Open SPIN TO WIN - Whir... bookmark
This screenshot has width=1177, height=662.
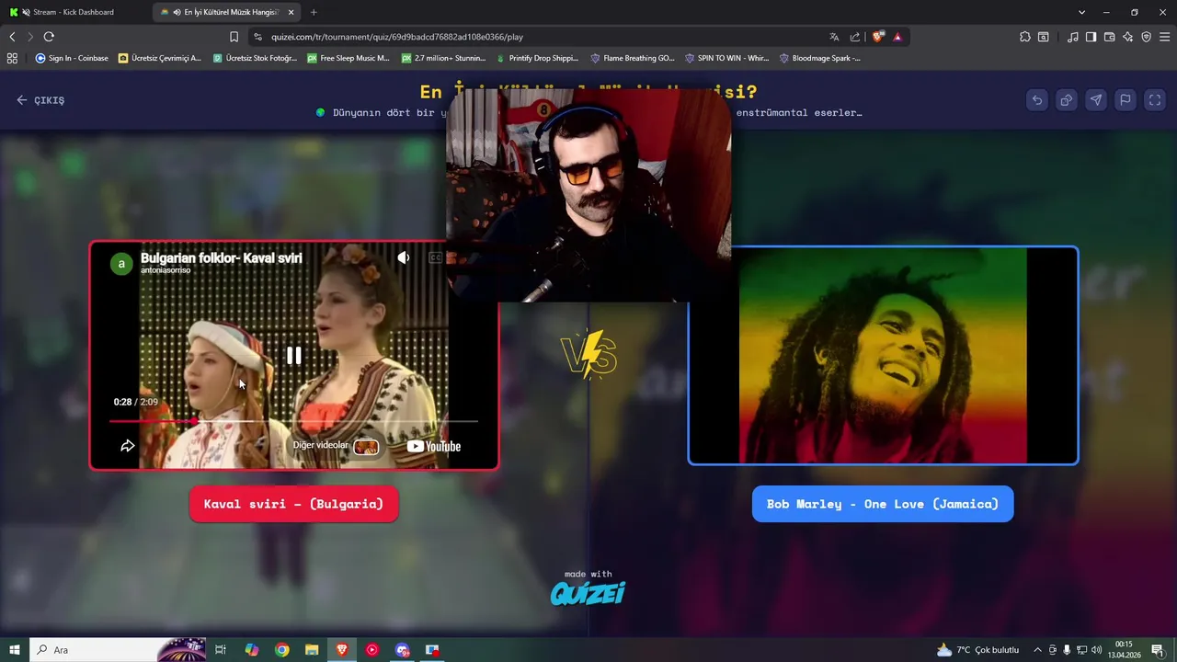[x=726, y=58]
